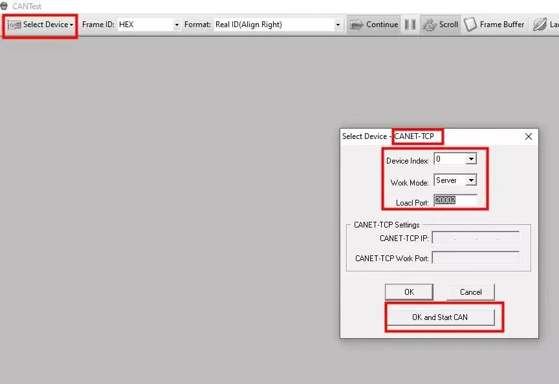559x384 pixels.
Task: Click the Pause icon in toolbar
Action: coord(410,25)
